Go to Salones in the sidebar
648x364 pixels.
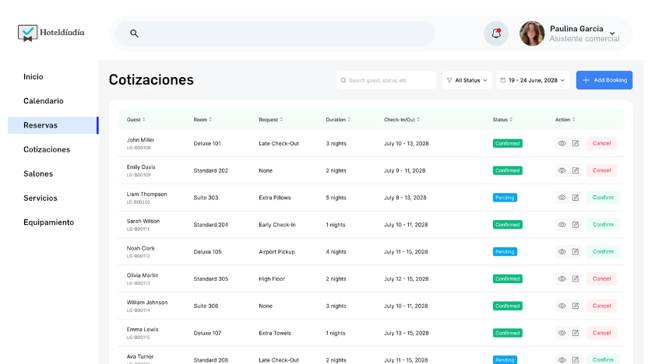point(39,173)
